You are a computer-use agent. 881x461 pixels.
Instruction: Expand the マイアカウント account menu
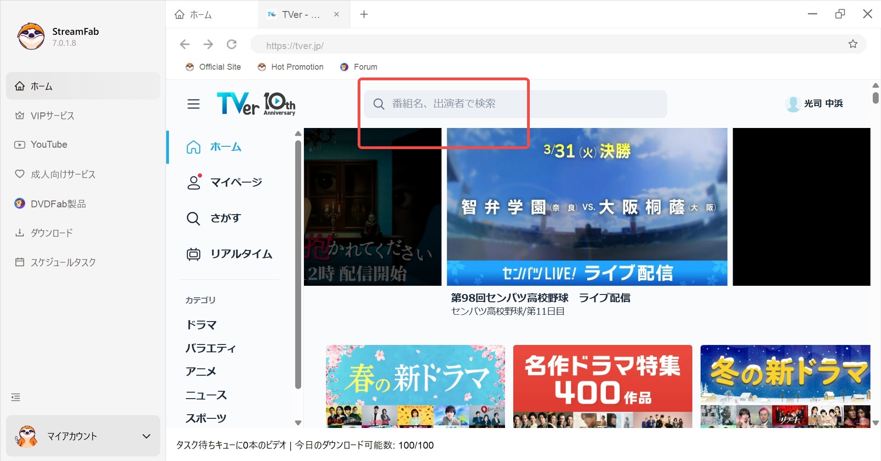tap(83, 436)
